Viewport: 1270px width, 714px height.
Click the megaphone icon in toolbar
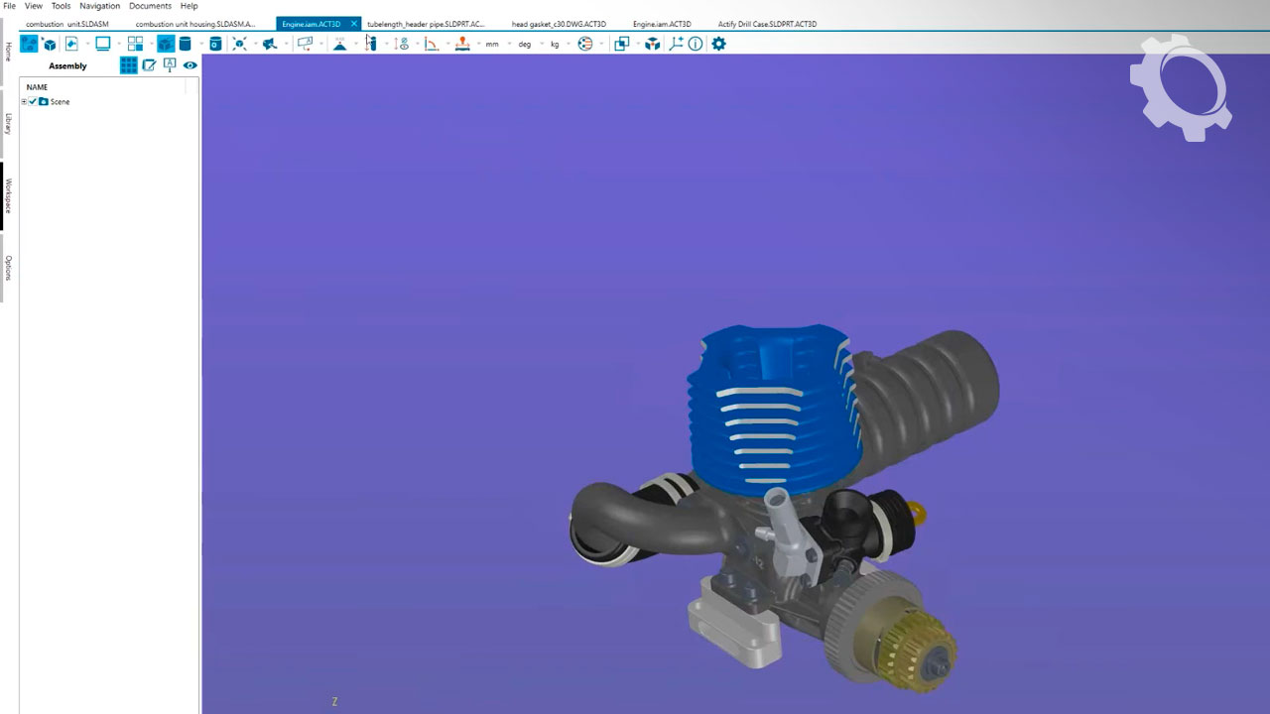[269, 44]
